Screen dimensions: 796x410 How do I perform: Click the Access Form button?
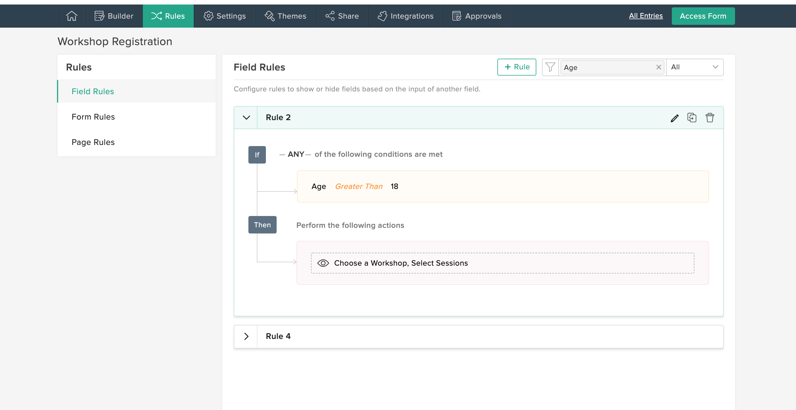[x=703, y=16]
